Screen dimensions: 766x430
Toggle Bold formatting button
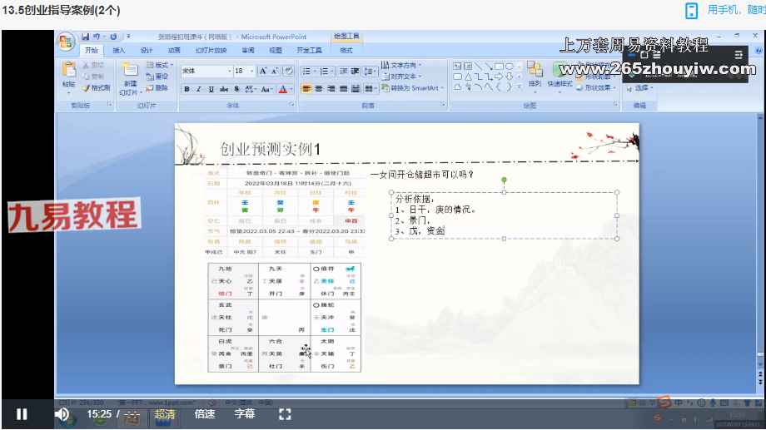(x=187, y=89)
